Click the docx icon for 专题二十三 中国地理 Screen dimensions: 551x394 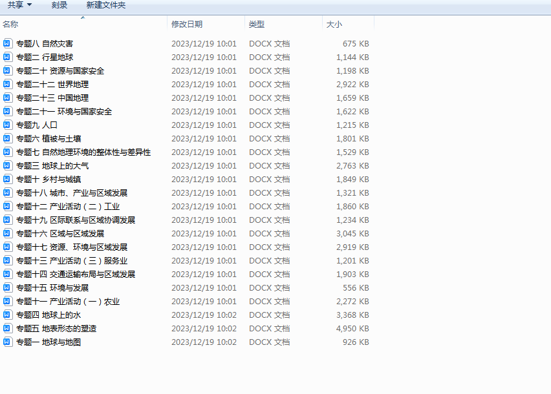click(7, 98)
